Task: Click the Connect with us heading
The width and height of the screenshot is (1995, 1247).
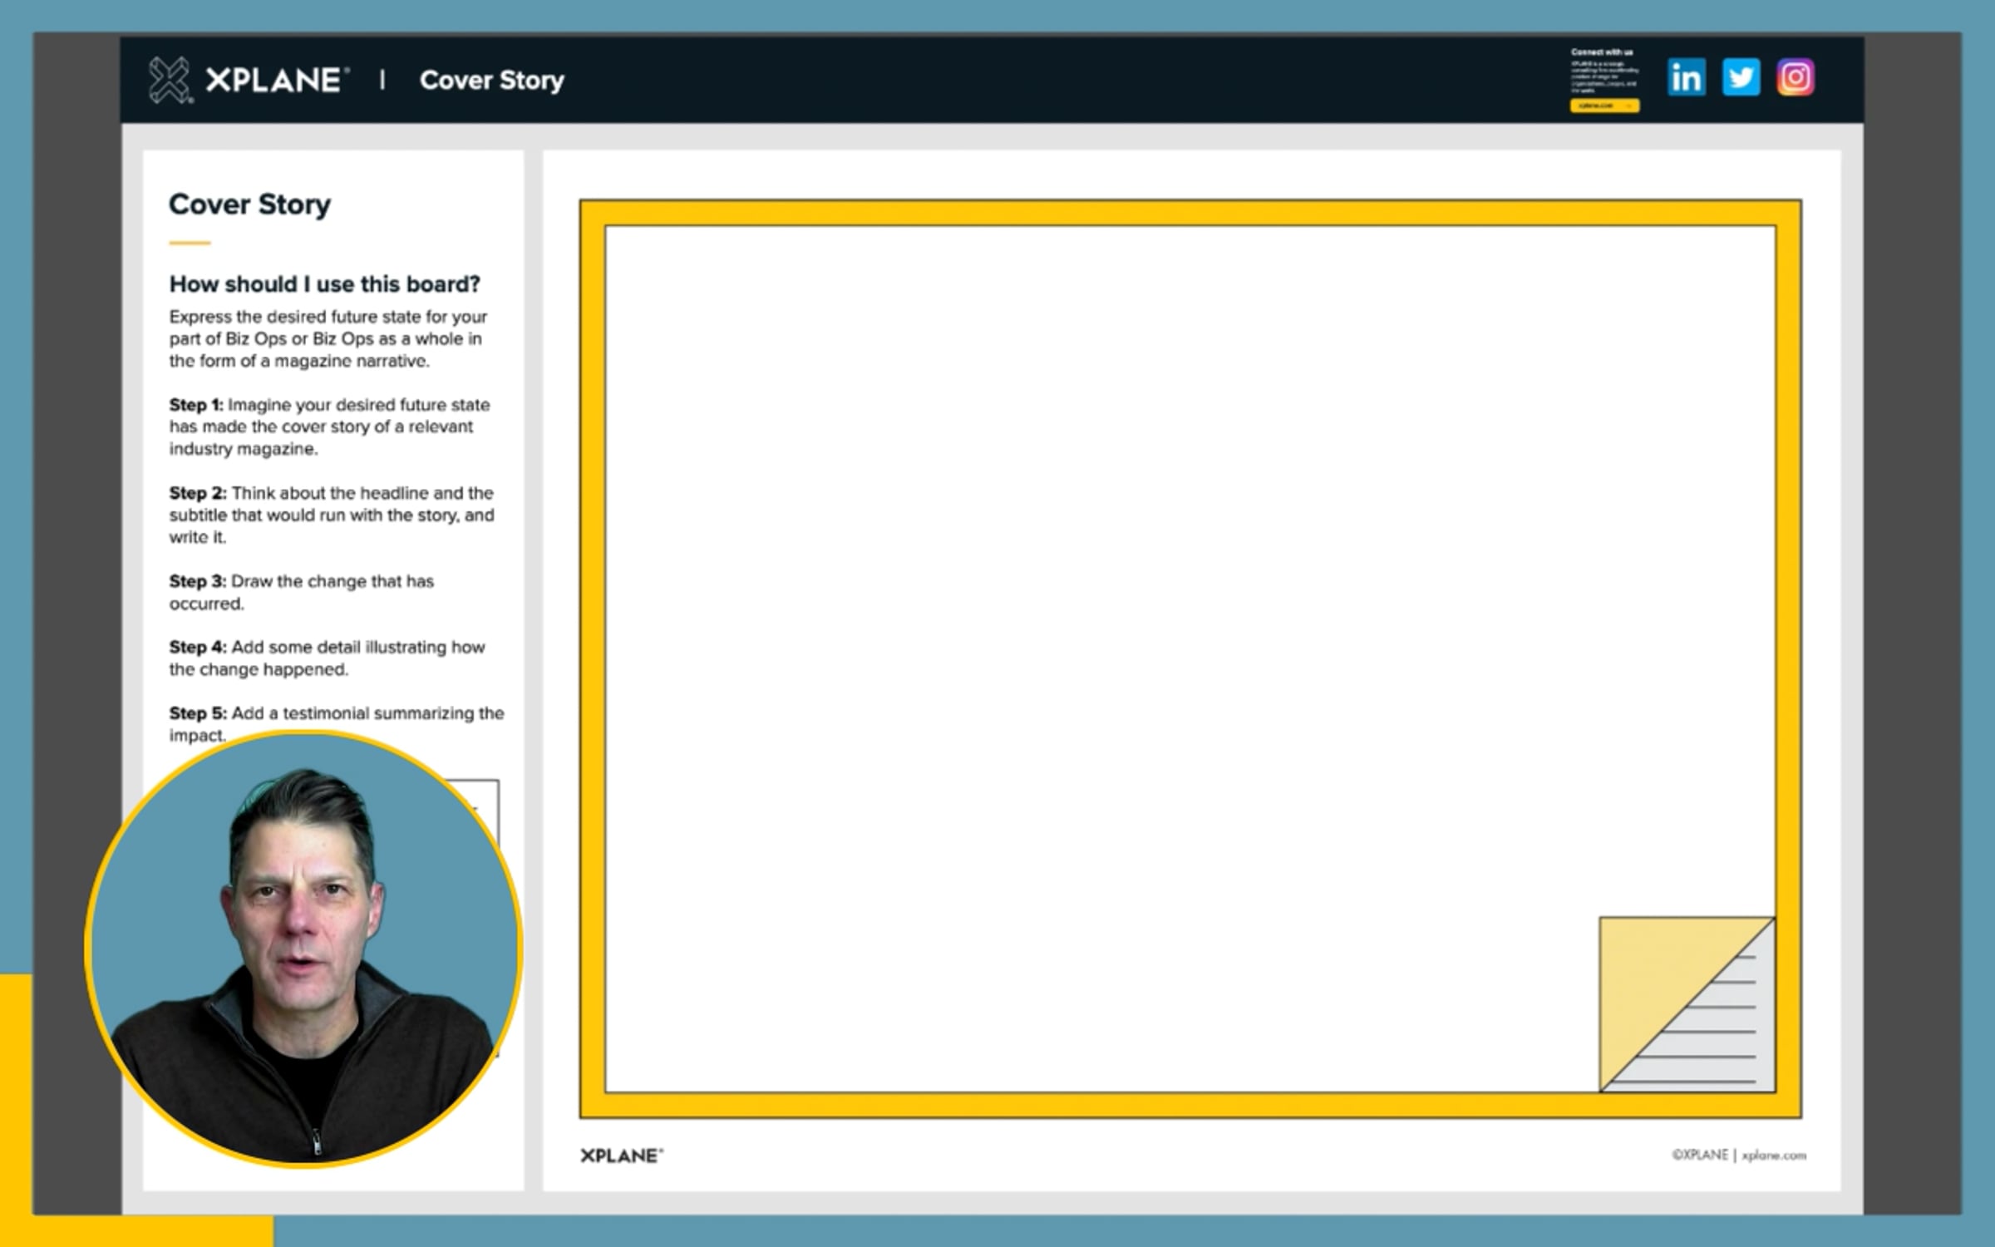Action: pyautogui.click(x=1601, y=52)
